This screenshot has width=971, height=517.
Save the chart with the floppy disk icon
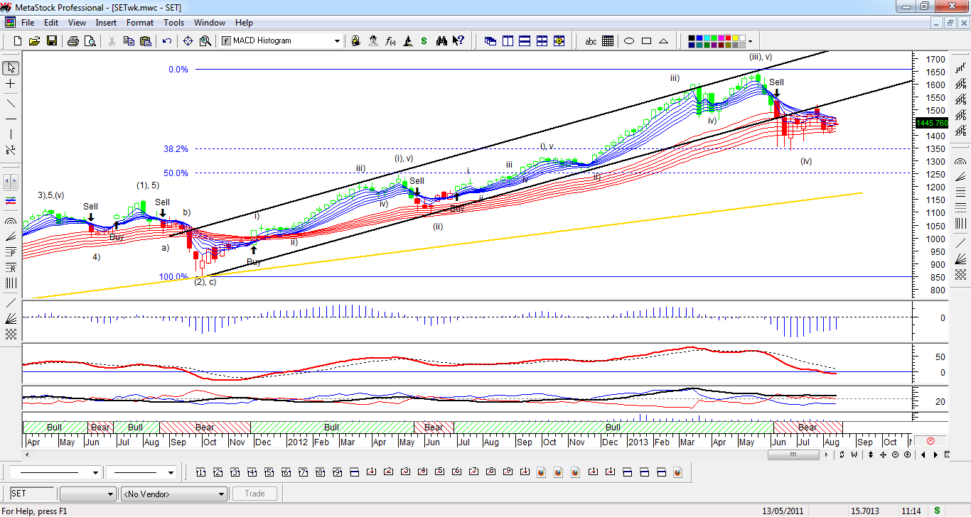click(51, 41)
